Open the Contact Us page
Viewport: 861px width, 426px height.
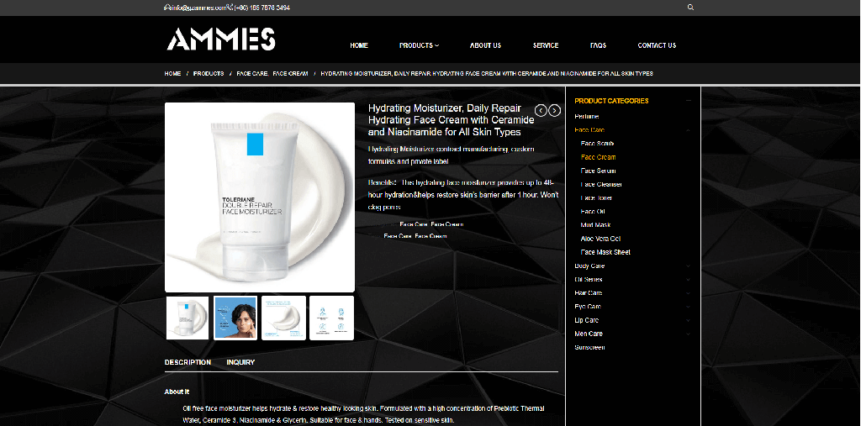point(657,45)
